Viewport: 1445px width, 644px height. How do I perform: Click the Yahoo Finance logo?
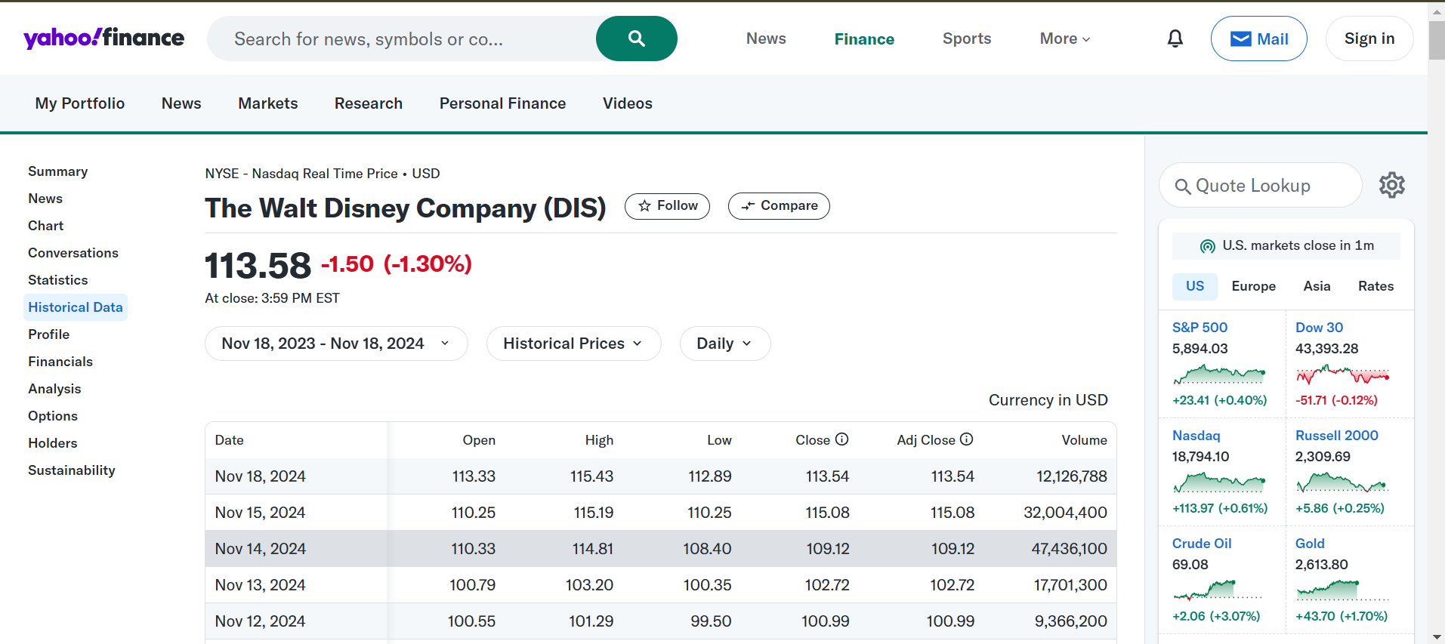point(103,39)
